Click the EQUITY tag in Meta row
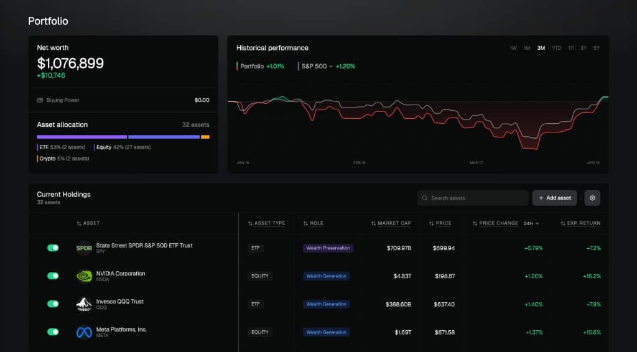 click(x=259, y=332)
